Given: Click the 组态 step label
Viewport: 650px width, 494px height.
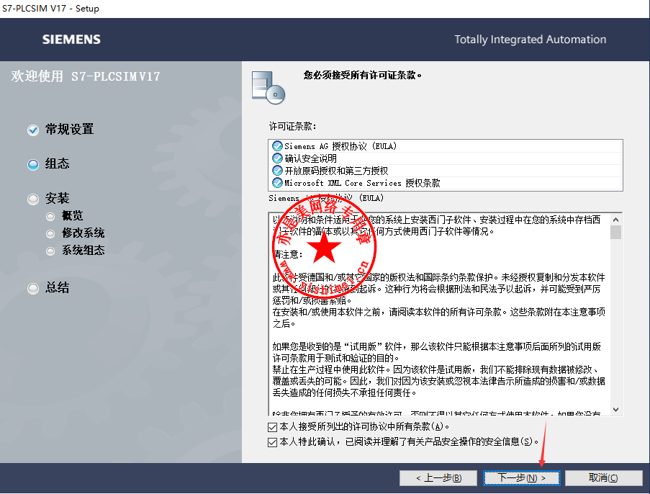Looking at the screenshot, I should (57, 164).
